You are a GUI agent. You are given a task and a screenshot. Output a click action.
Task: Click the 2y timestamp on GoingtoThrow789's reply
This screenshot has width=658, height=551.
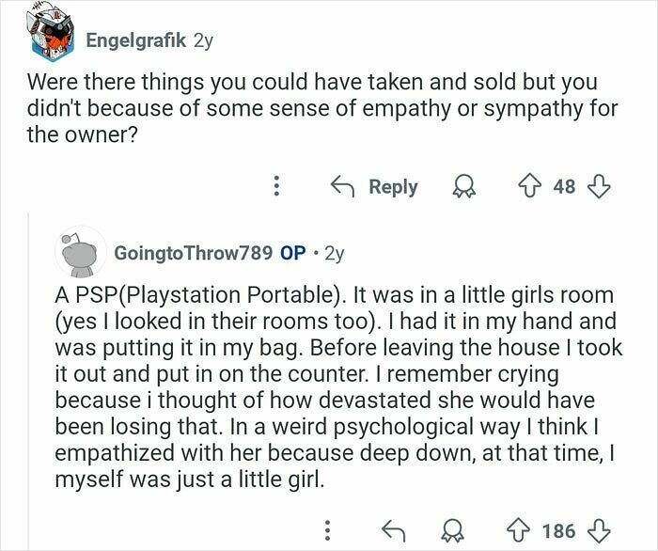click(333, 253)
